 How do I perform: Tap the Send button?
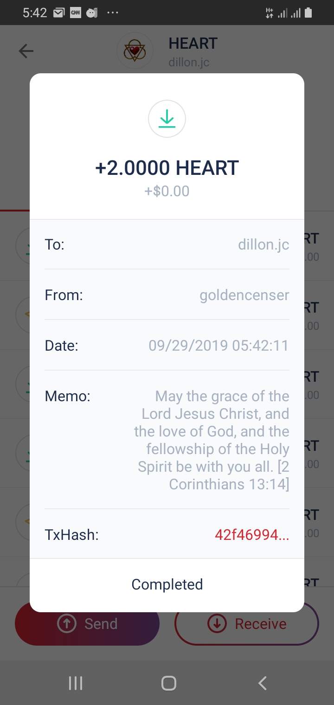coord(87,624)
